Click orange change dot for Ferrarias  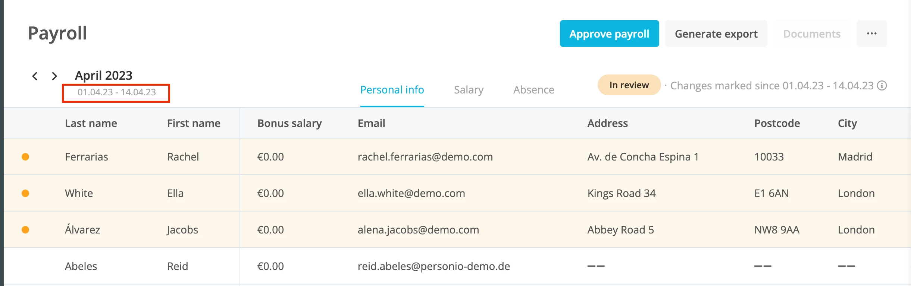[x=25, y=157]
